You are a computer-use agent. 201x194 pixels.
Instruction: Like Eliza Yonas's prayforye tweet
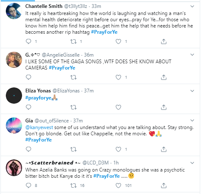coord(118,107)
